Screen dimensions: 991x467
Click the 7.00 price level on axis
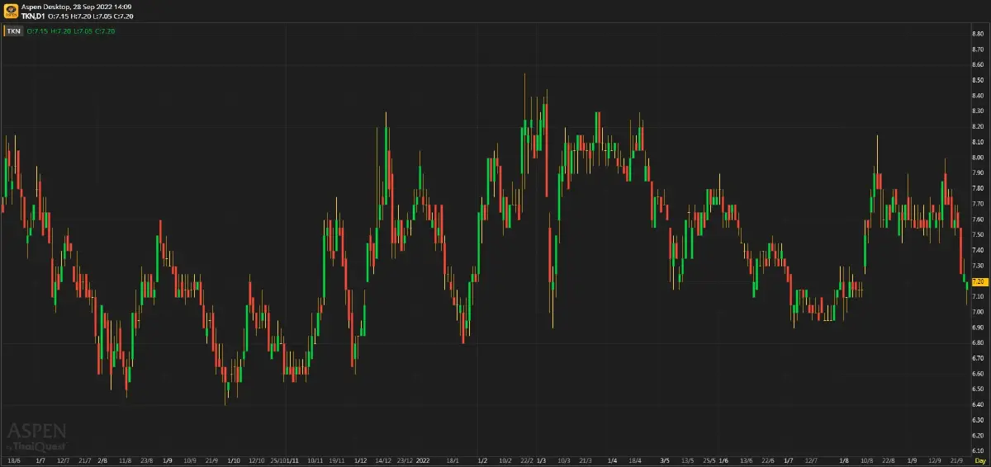click(x=978, y=312)
